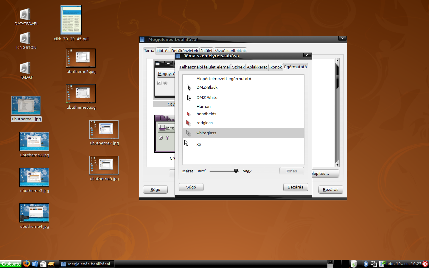This screenshot has width=429, height=268.
Task: Choose the DMZ-Black cursor theme
Action: (243, 87)
